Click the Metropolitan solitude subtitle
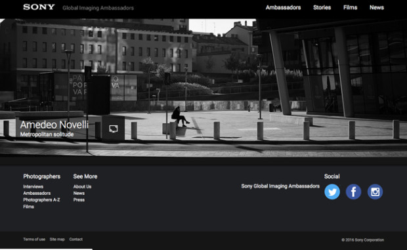The image size is (407, 250). click(47, 135)
